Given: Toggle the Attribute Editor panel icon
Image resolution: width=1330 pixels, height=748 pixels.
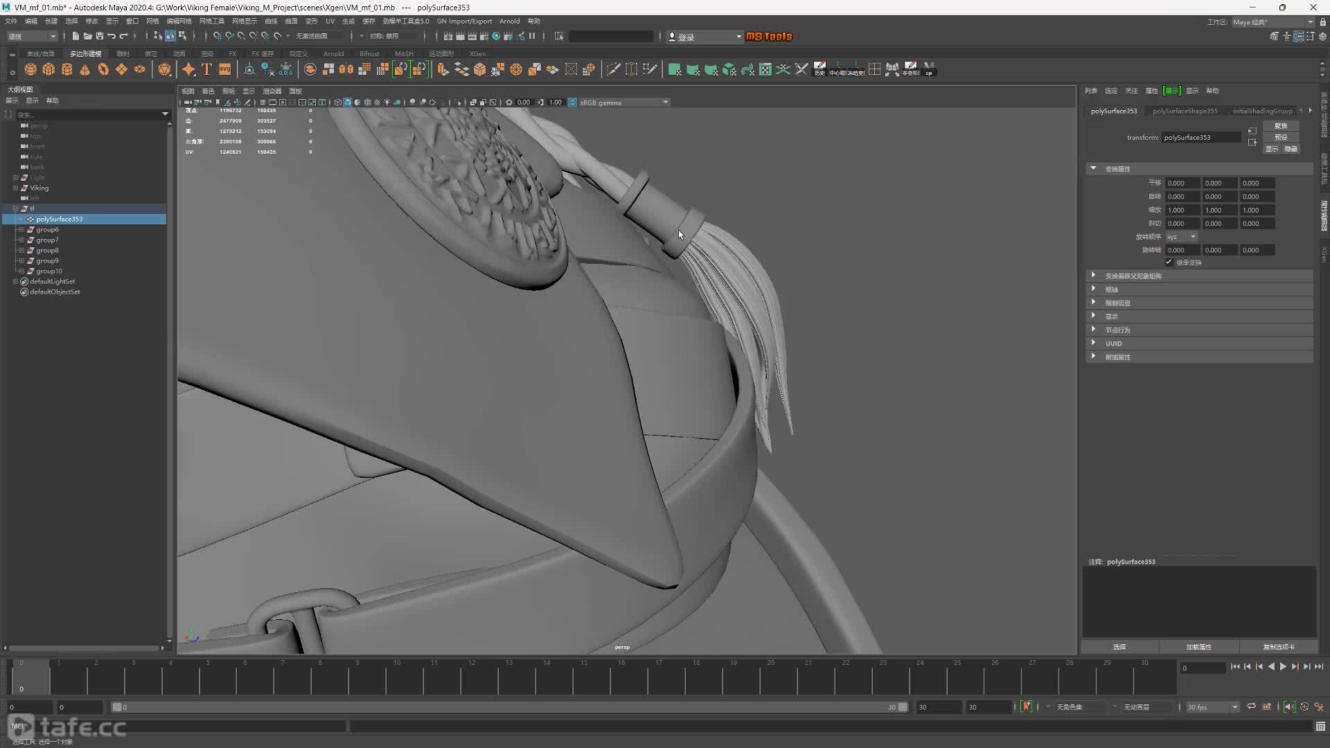Looking at the screenshot, I should (x=1299, y=37).
